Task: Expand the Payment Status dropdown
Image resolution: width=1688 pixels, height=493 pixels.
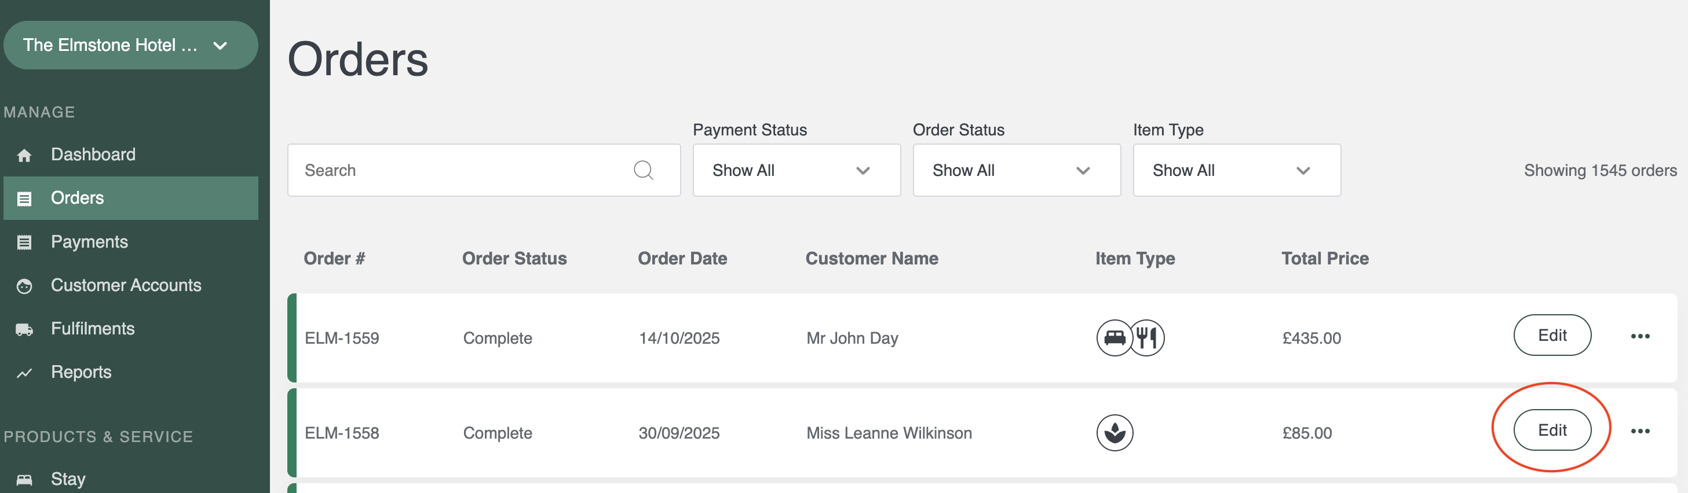Action: click(796, 170)
